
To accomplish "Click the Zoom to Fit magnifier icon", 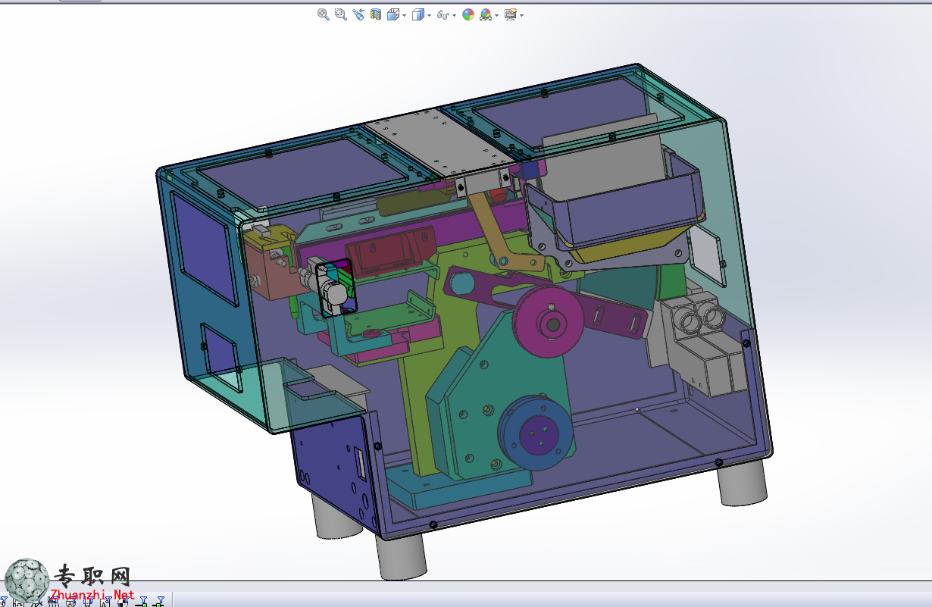I will (324, 14).
